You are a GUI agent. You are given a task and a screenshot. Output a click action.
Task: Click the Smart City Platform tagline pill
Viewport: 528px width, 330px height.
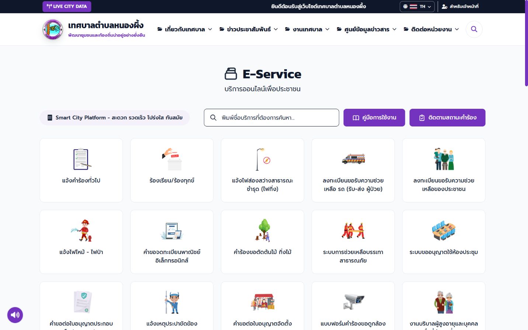pyautogui.click(x=115, y=118)
